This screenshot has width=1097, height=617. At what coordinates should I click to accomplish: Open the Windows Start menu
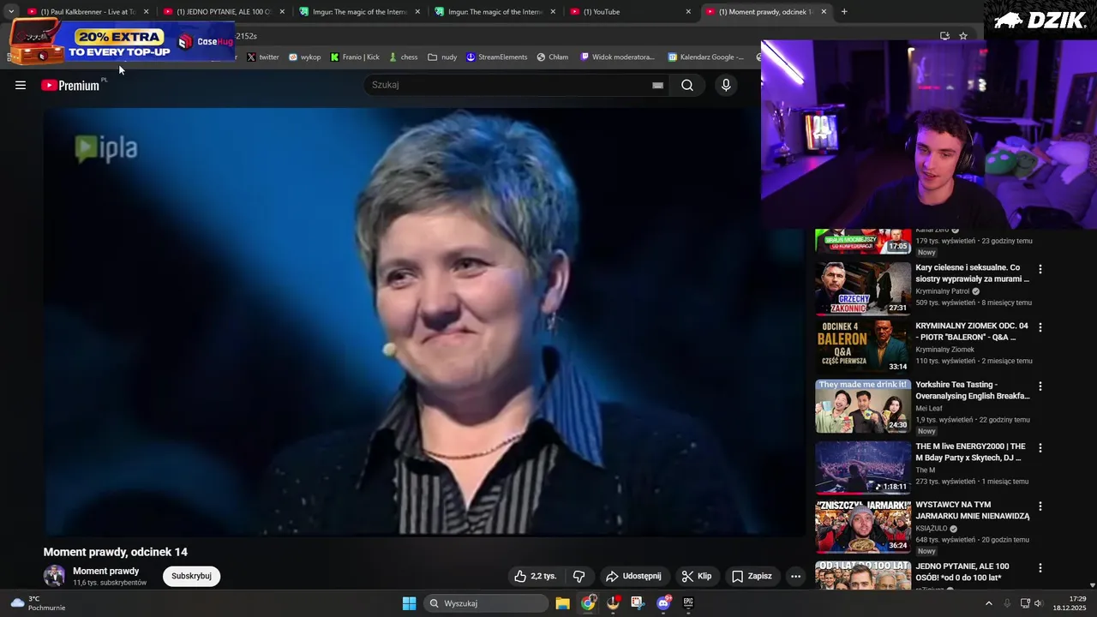click(410, 603)
